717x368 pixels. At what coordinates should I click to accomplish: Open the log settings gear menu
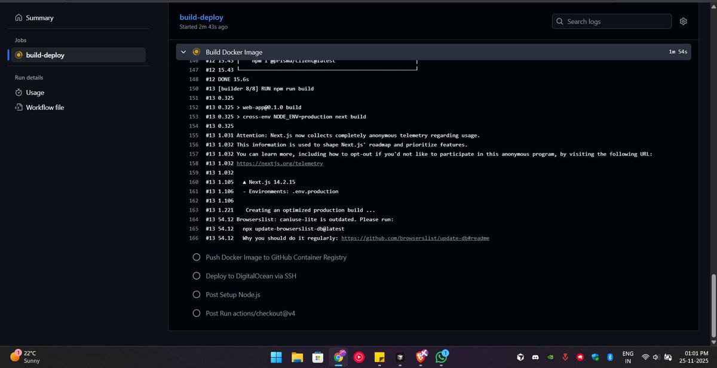684,22
